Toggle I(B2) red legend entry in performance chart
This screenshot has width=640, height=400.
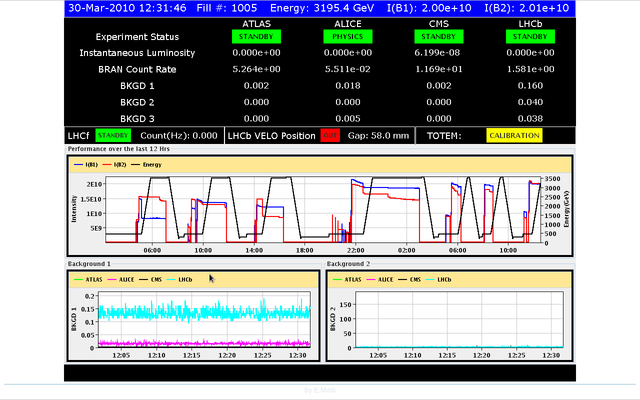(x=114, y=164)
